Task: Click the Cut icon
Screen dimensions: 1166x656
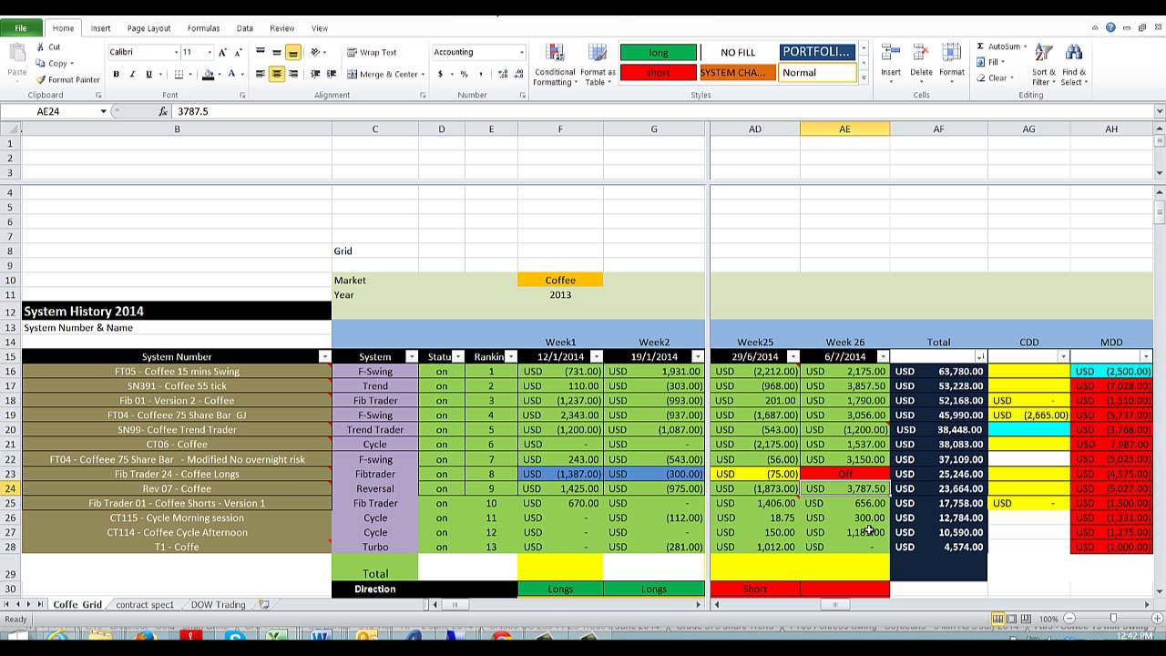Action: point(41,47)
